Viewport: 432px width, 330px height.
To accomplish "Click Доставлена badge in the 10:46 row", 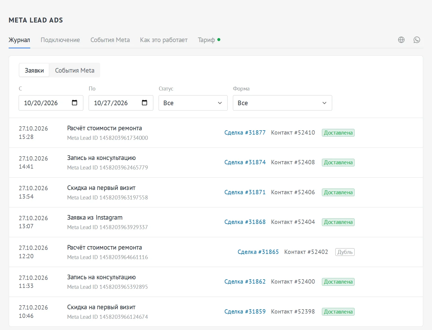I will (x=338, y=312).
